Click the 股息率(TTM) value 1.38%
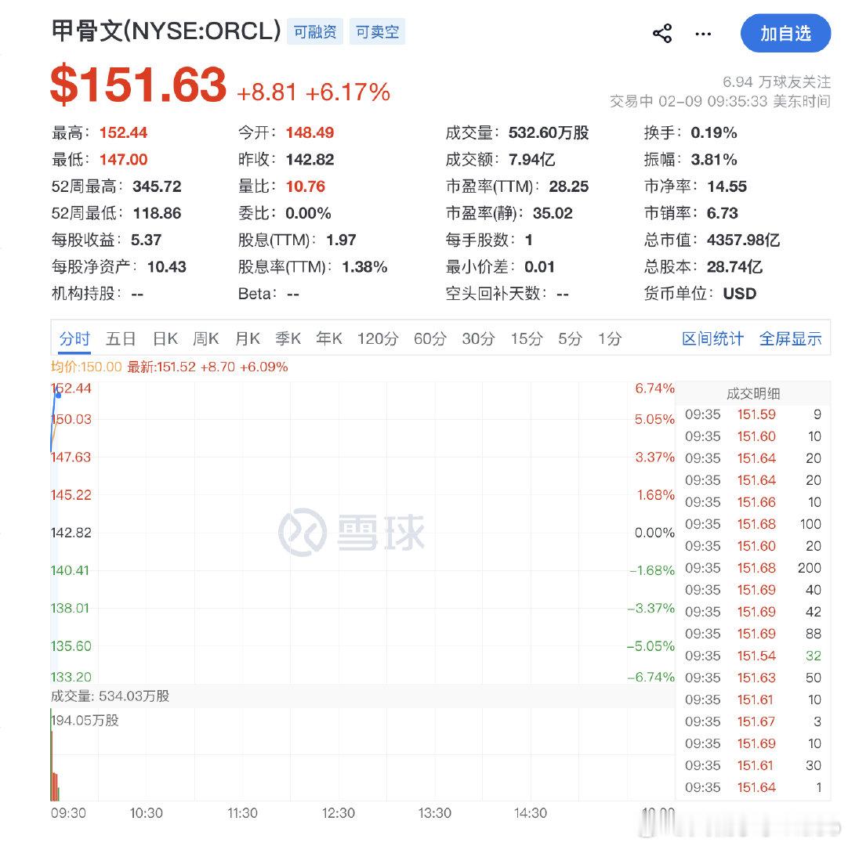Viewport: 848px width, 846px height. pos(364,267)
